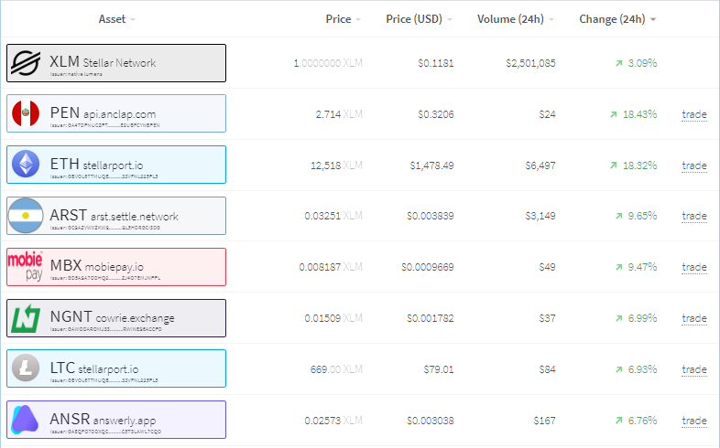Click the green up arrow beside 18.43%
The height and width of the screenshot is (448, 720).
point(614,114)
